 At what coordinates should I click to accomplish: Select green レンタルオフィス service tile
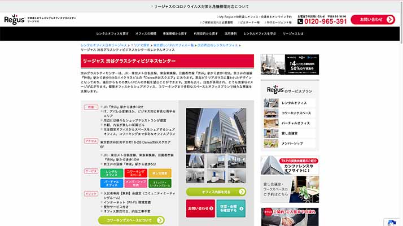pos(112,173)
